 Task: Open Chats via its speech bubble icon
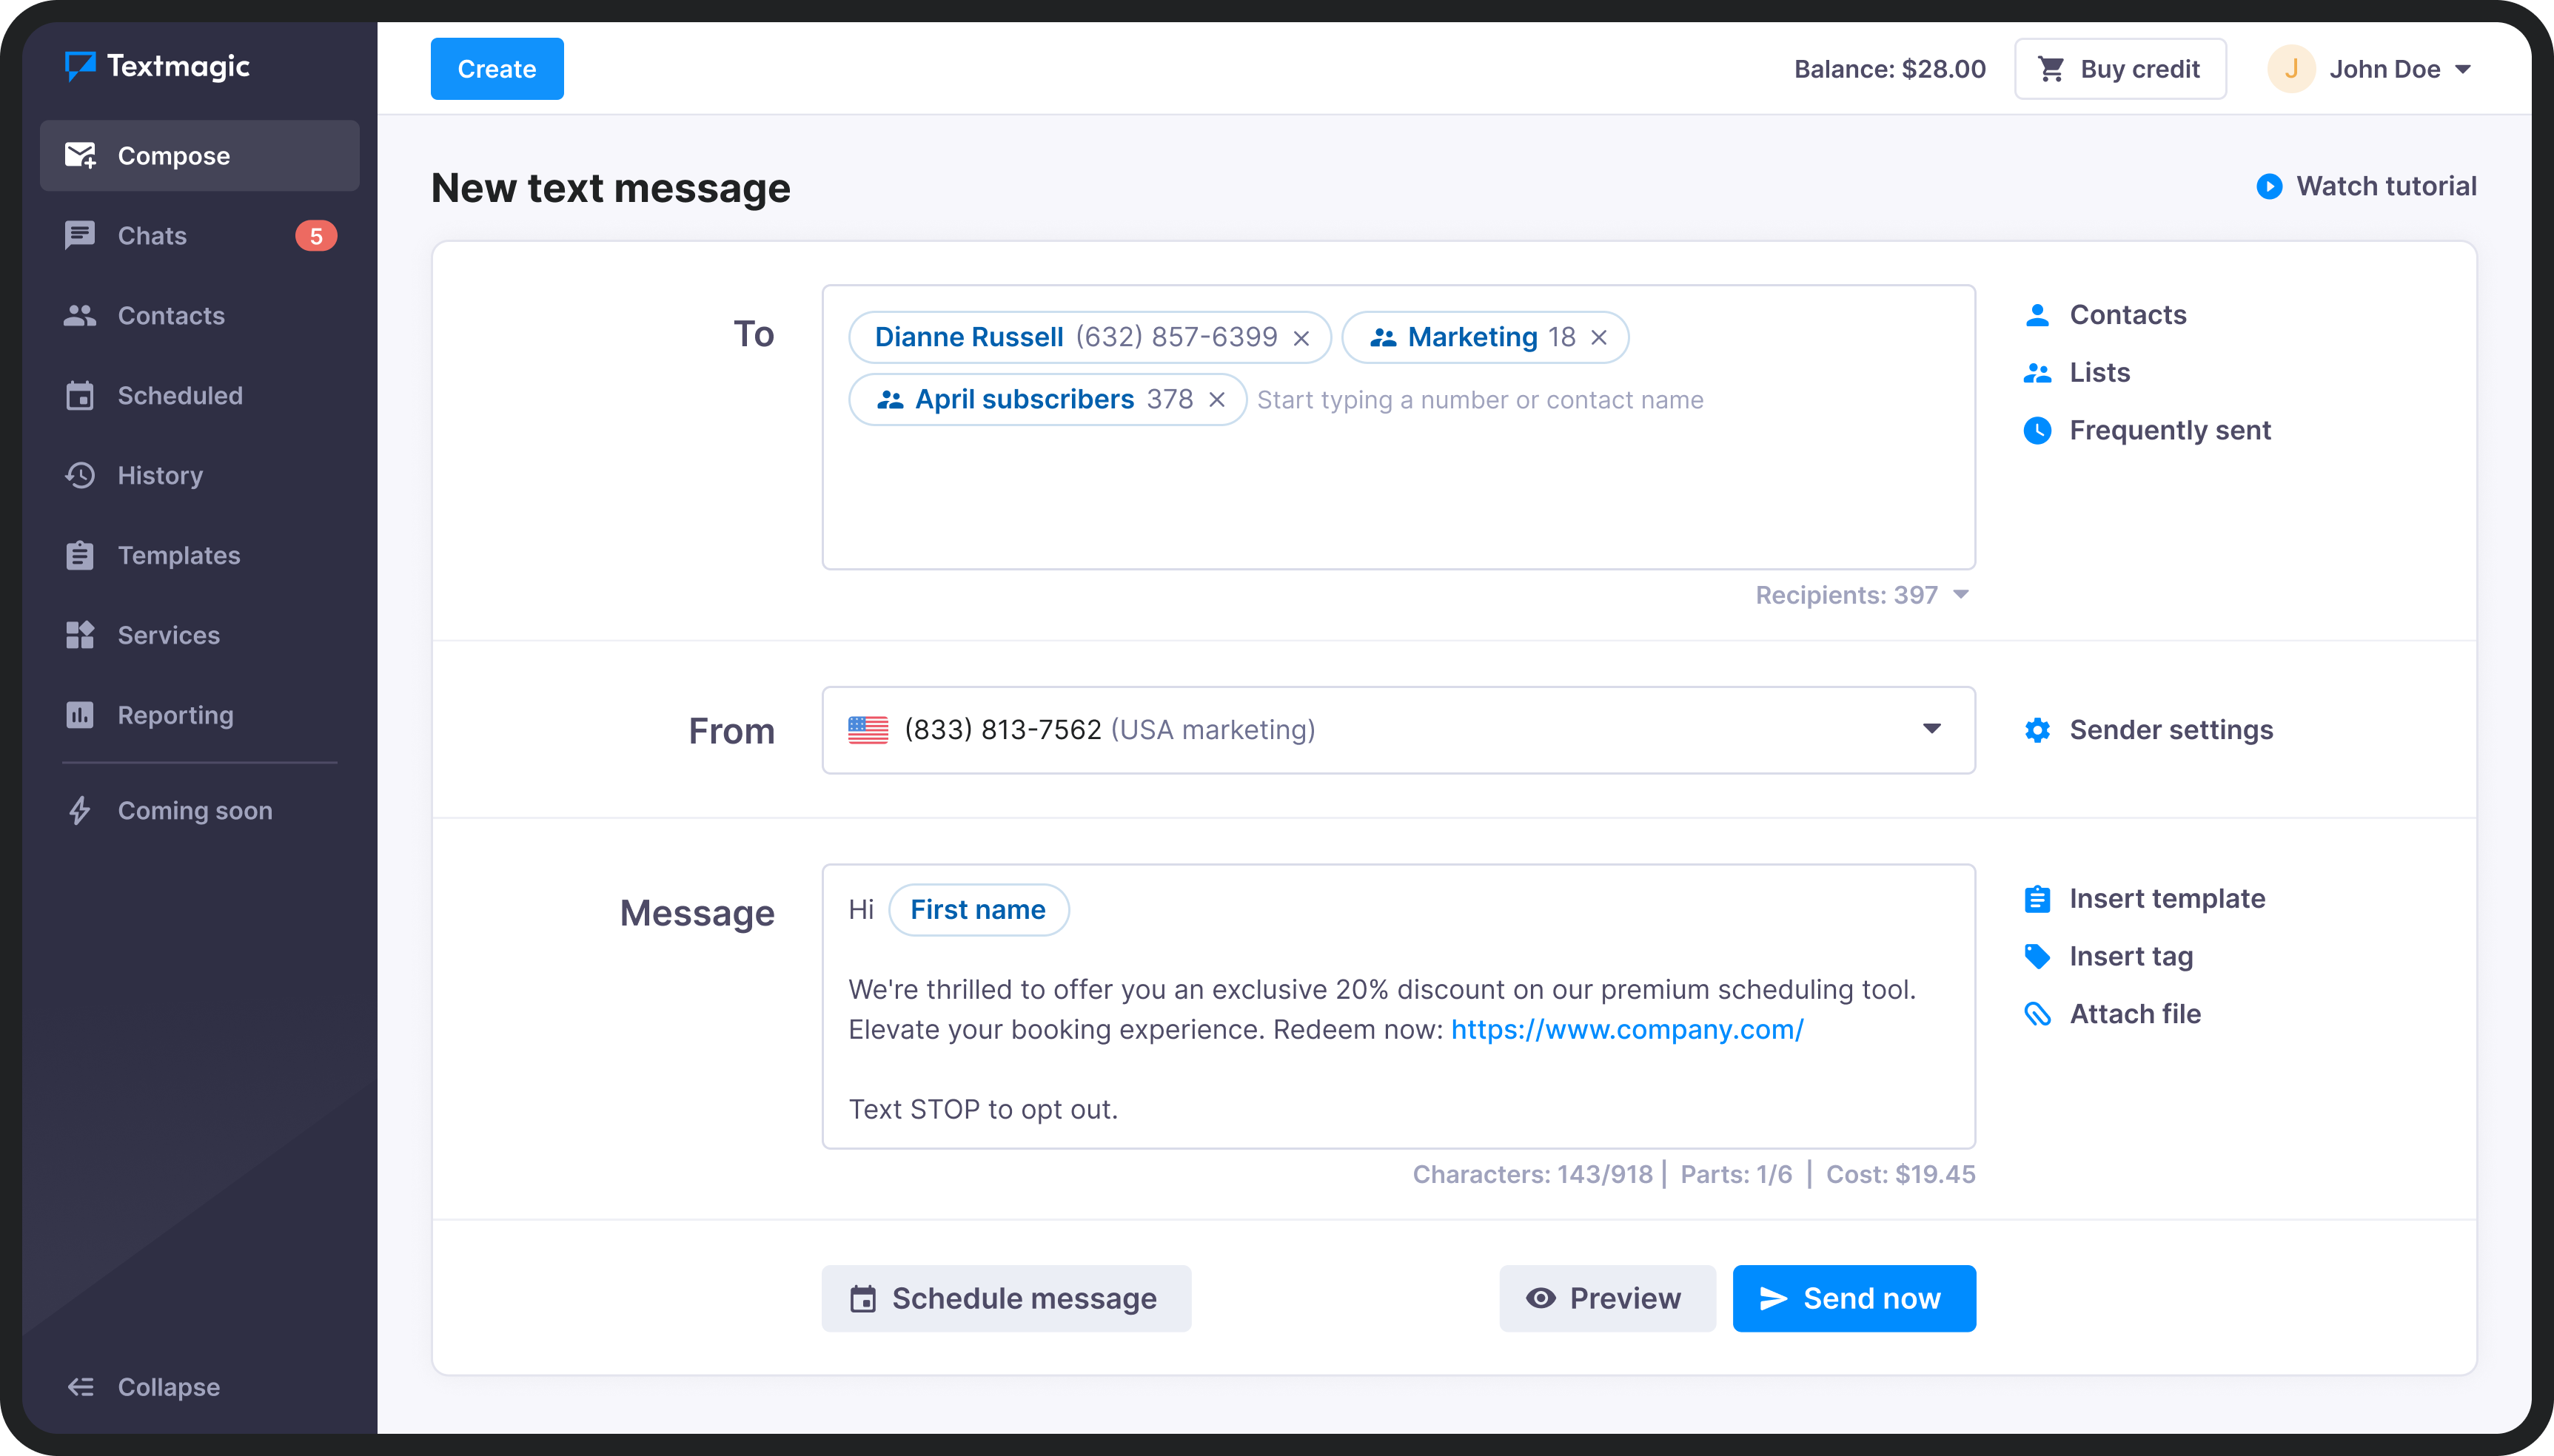point(80,235)
